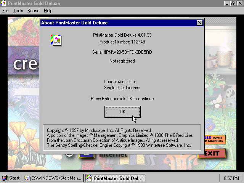Open the Windows Start menu

pos(11,178)
